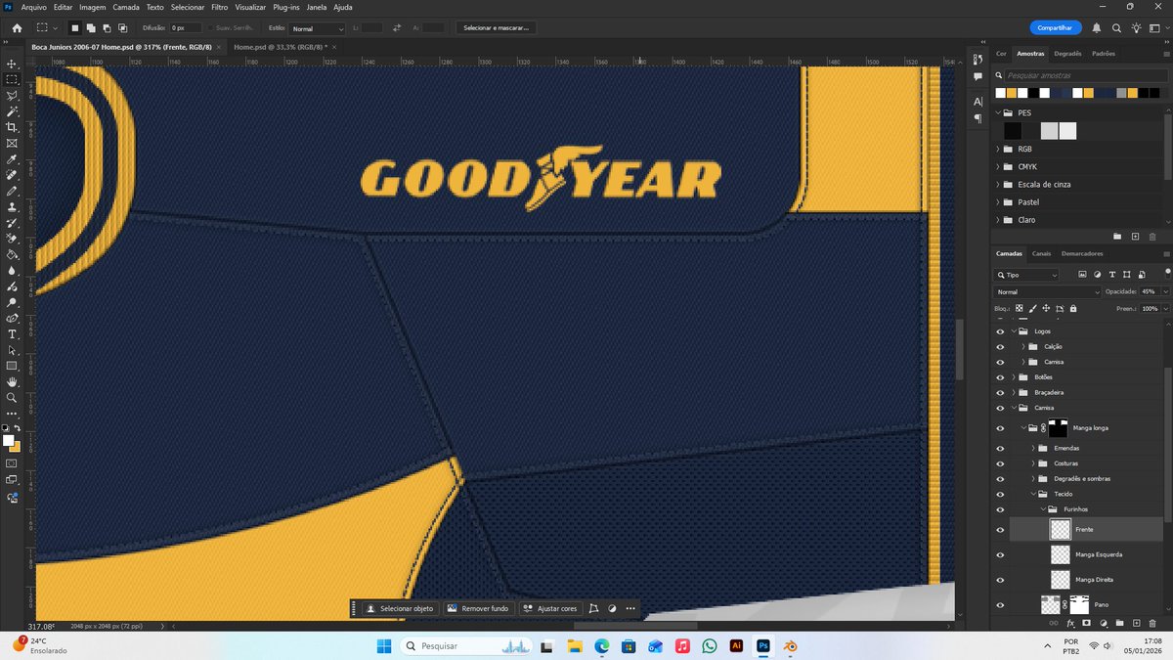
Task: Expand the Botões group
Action: click(1014, 377)
